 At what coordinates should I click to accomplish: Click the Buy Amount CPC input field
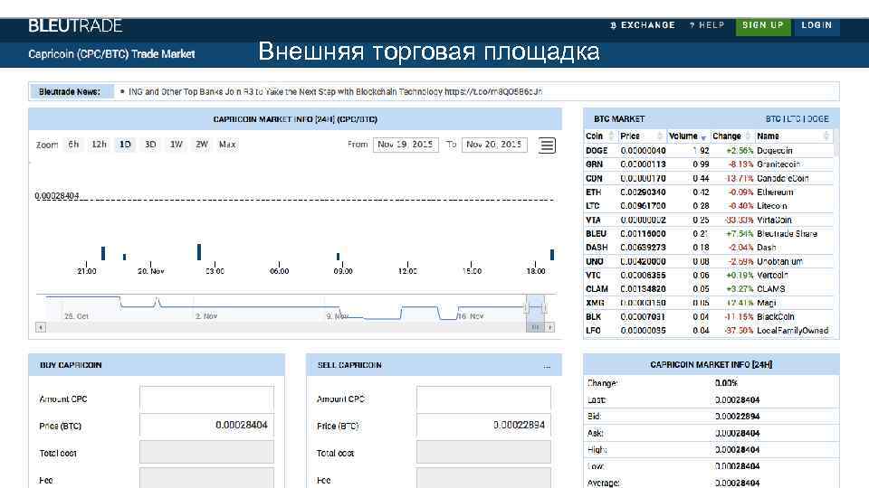pos(206,399)
